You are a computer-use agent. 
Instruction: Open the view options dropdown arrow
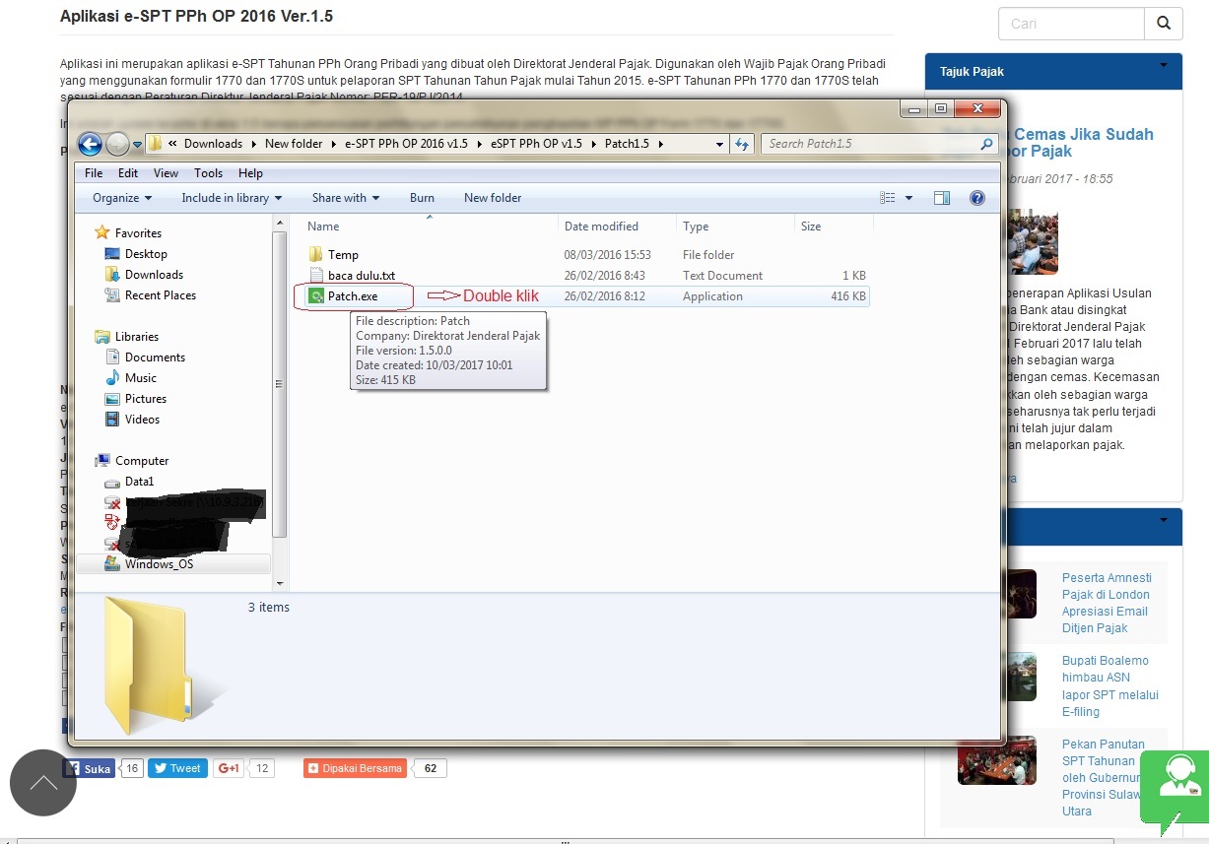908,198
